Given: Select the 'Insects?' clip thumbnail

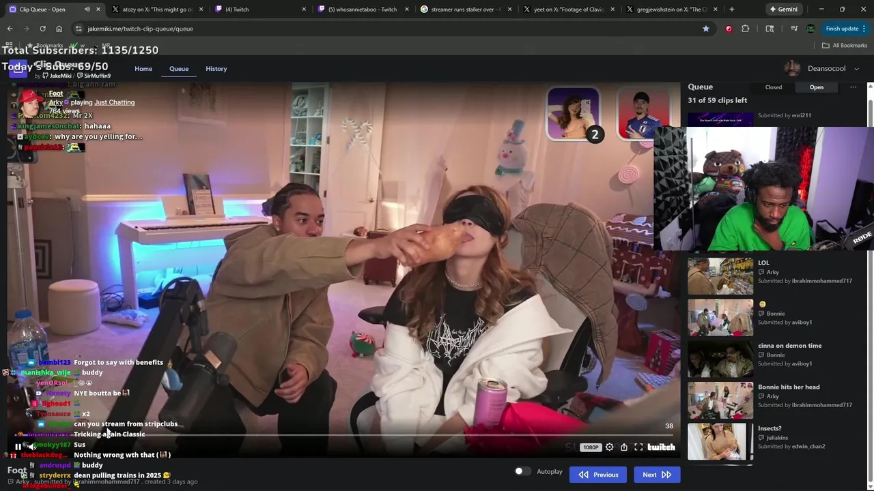Looking at the screenshot, I should click(x=720, y=442).
